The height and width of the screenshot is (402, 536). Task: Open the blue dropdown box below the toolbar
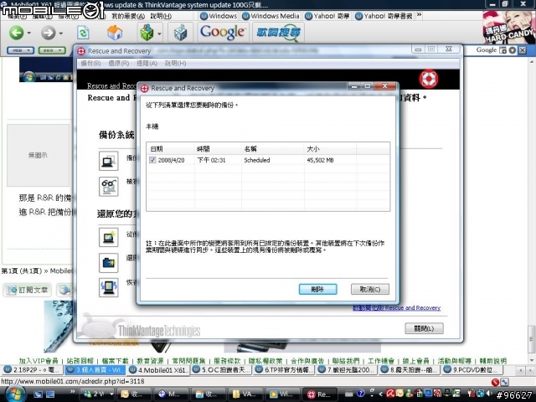20,50
